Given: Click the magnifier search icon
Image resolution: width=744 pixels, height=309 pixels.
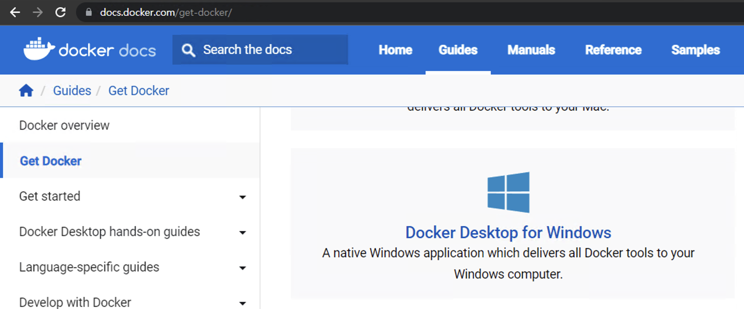Looking at the screenshot, I should [188, 50].
